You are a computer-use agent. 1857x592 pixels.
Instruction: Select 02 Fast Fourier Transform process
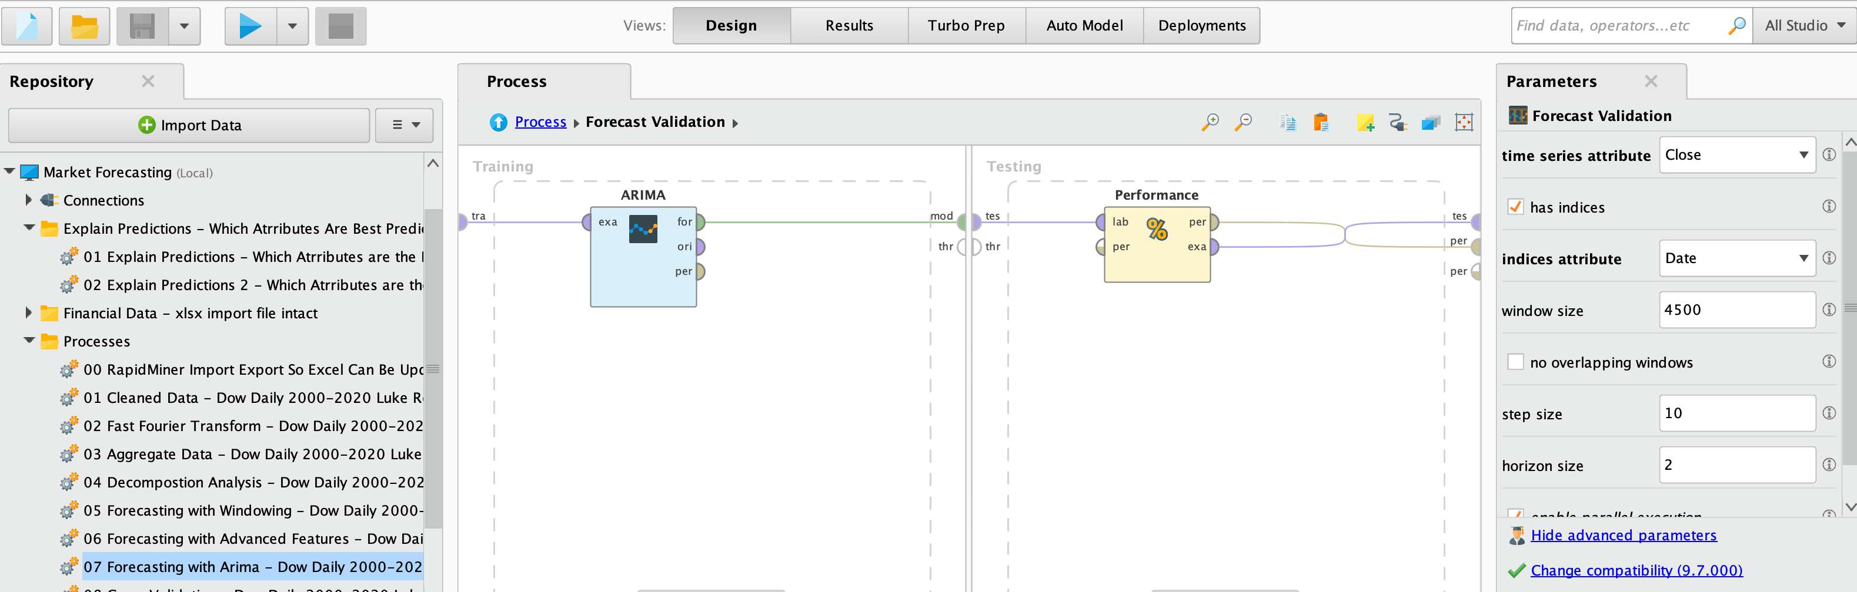point(252,426)
